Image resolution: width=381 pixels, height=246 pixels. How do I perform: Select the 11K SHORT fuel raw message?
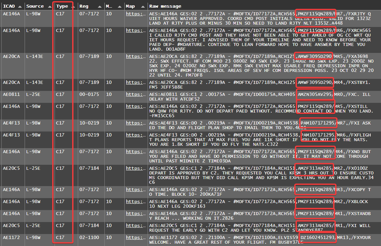260,140
